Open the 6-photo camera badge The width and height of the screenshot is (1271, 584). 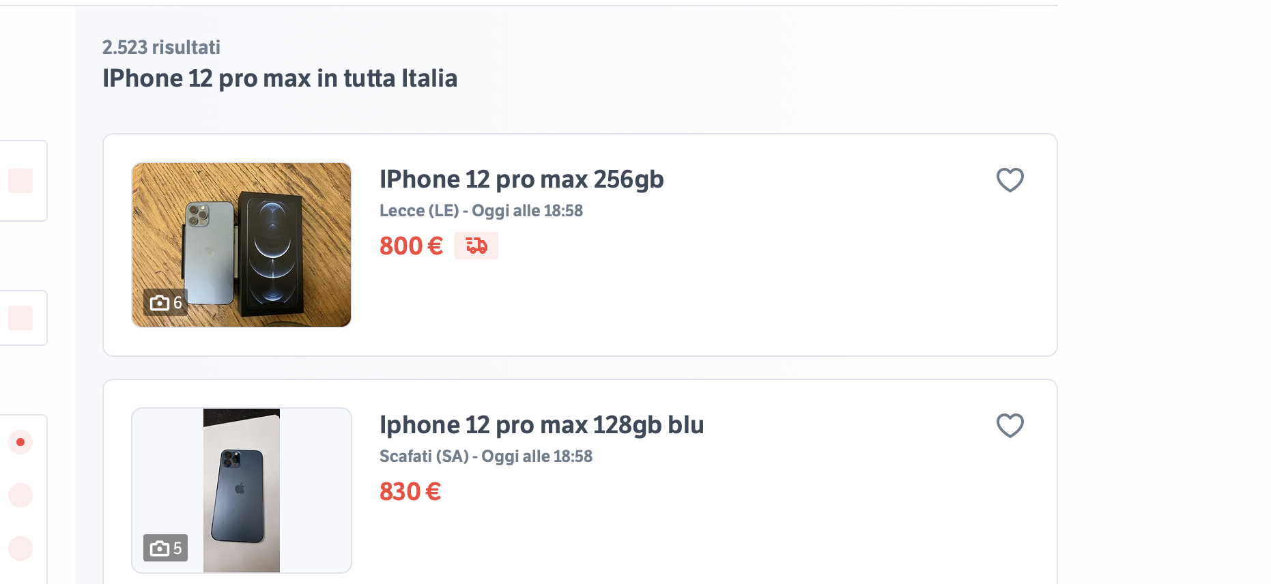click(x=166, y=302)
